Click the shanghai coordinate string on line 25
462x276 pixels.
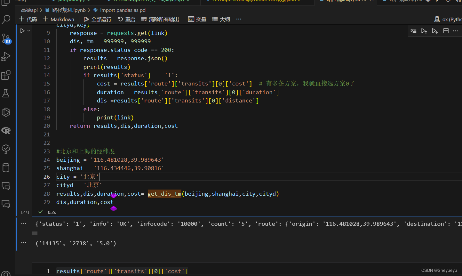pos(129,168)
